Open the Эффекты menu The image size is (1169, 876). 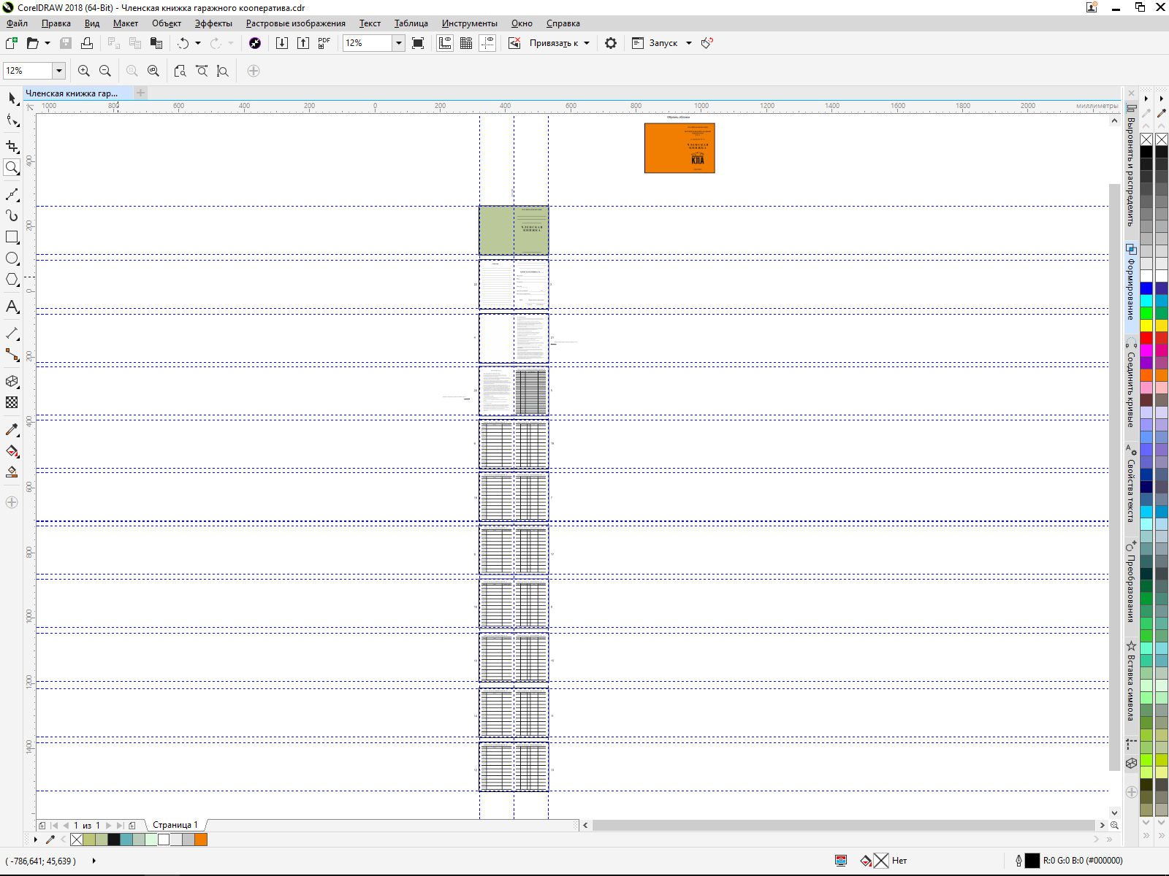[x=213, y=23]
